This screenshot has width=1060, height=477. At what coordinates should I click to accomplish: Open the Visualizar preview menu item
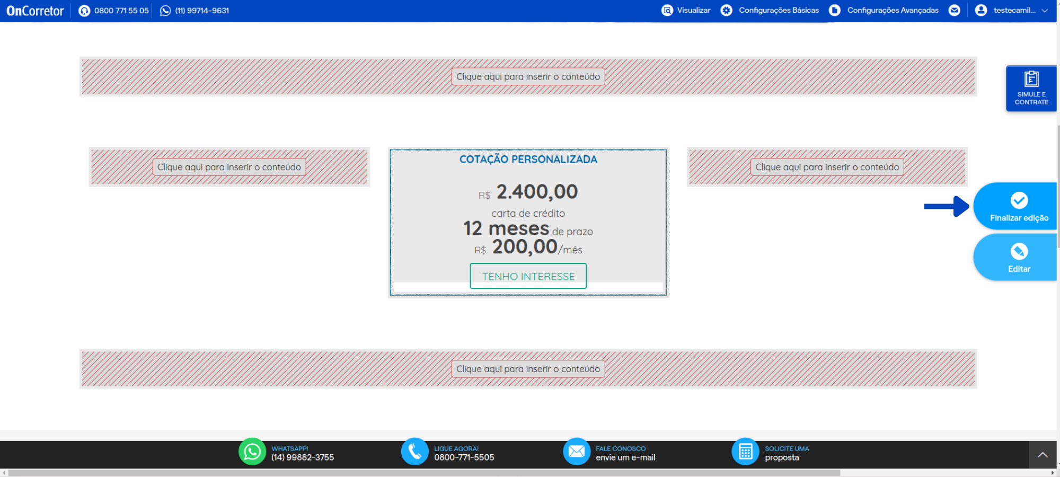coord(686,11)
